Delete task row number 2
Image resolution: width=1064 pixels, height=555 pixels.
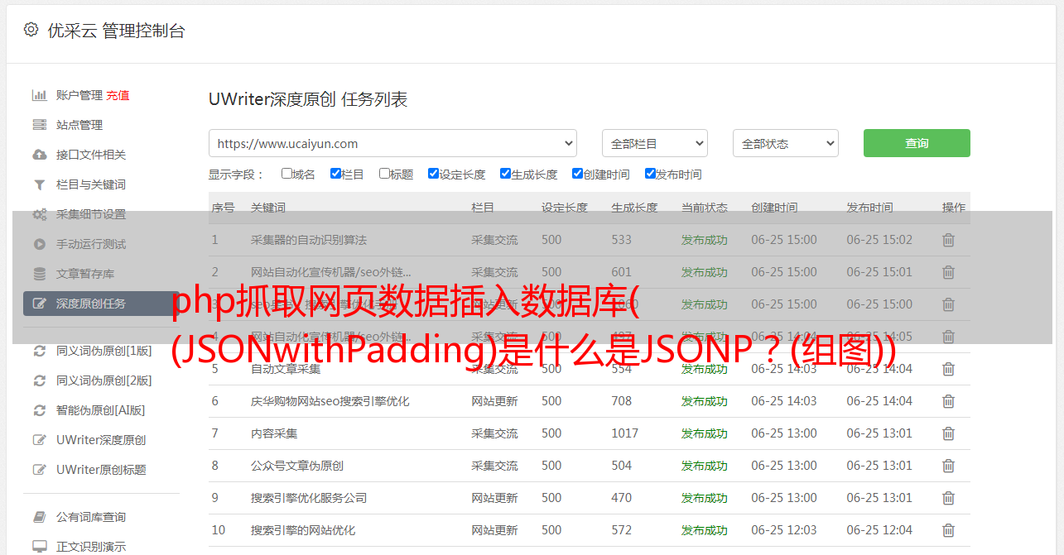948,272
